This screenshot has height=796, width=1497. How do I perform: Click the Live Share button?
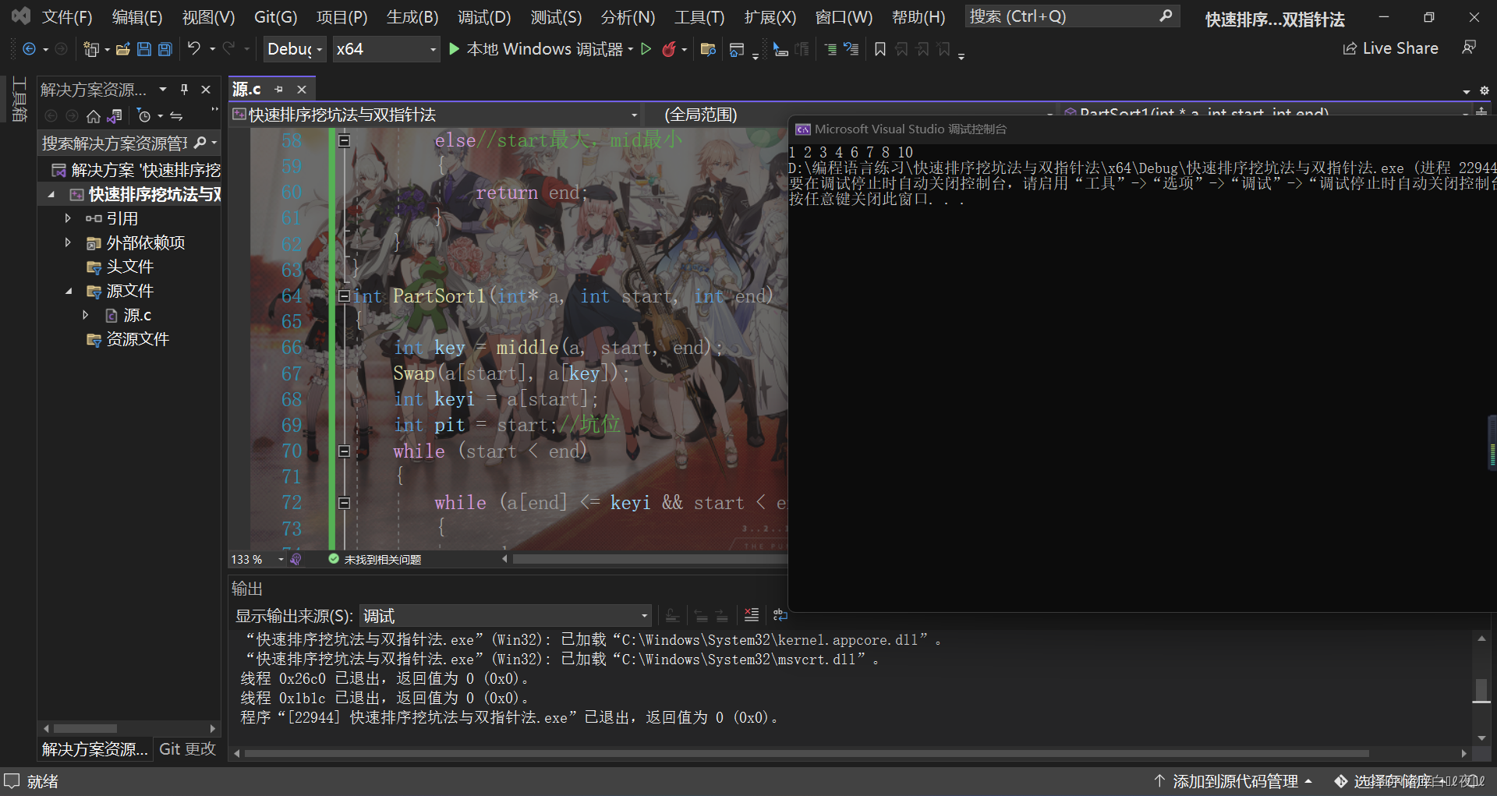[1390, 48]
